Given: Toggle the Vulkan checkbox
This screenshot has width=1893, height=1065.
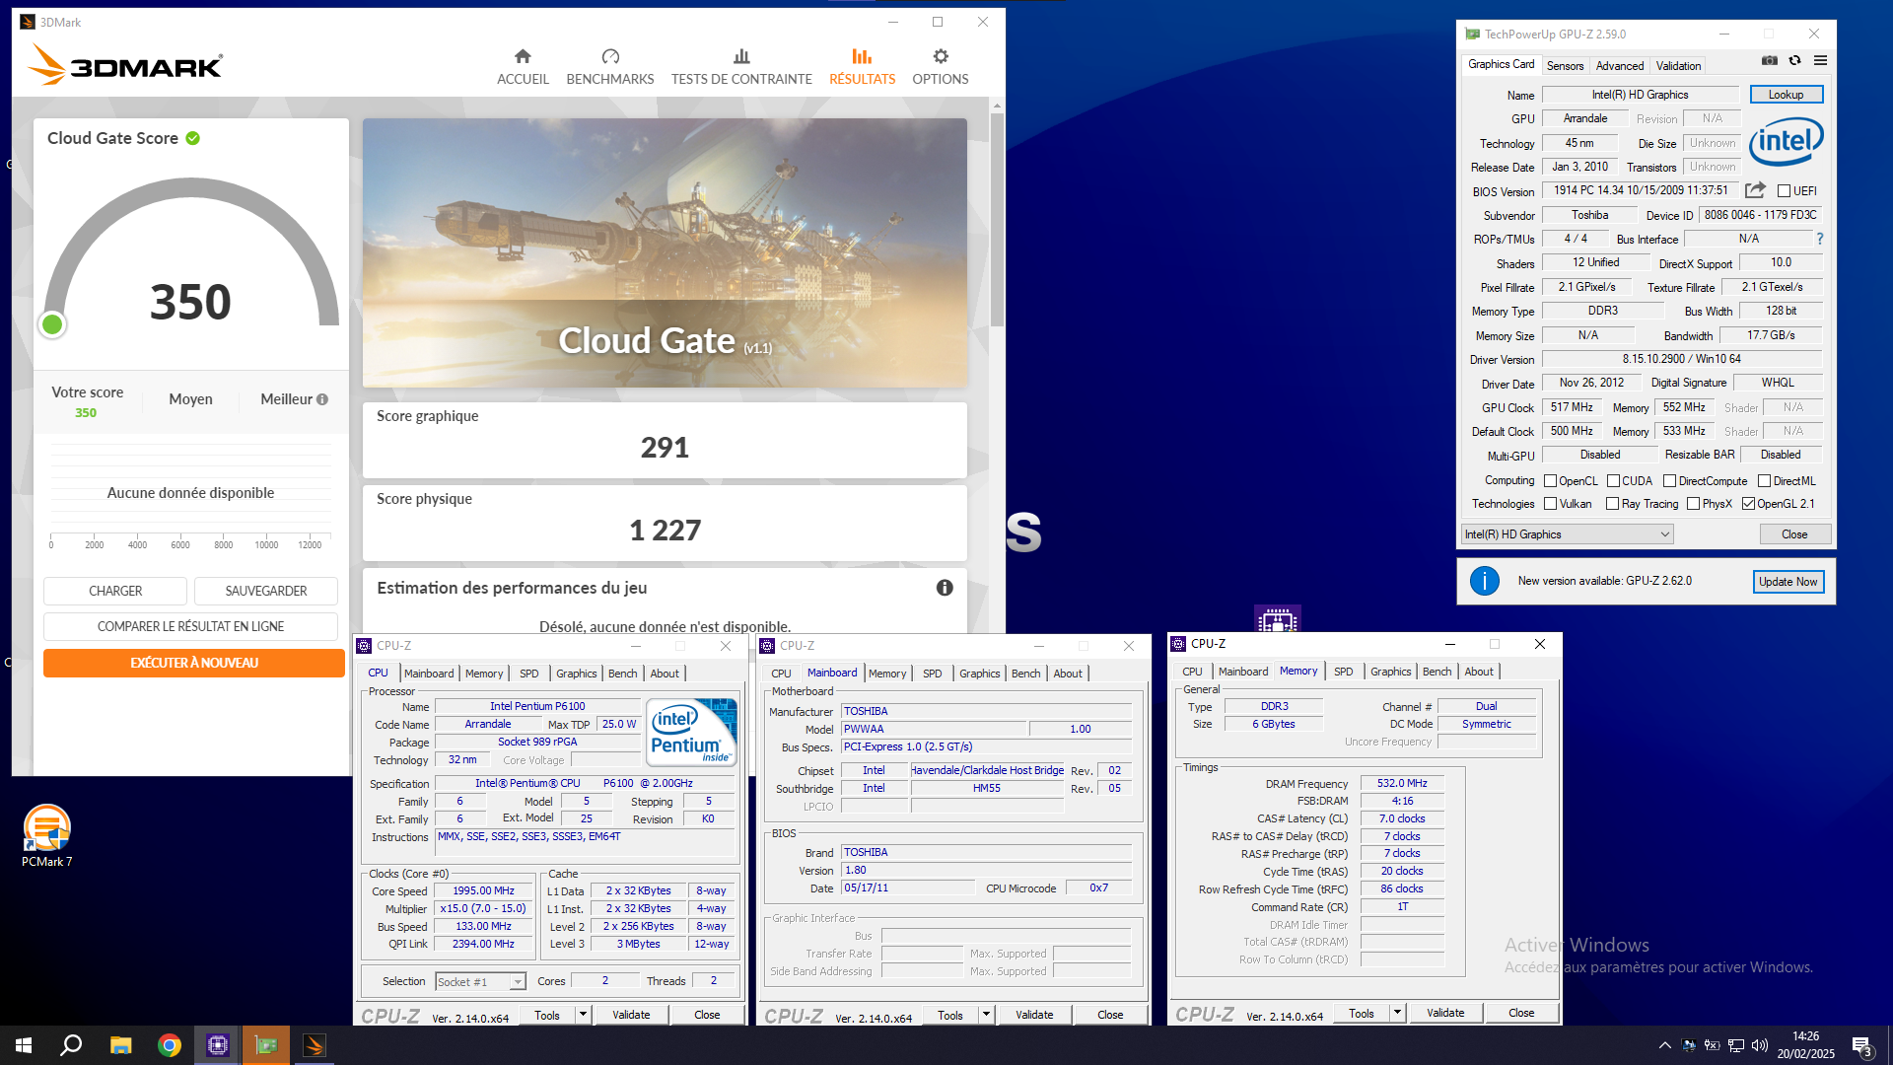Looking at the screenshot, I should point(1550,504).
